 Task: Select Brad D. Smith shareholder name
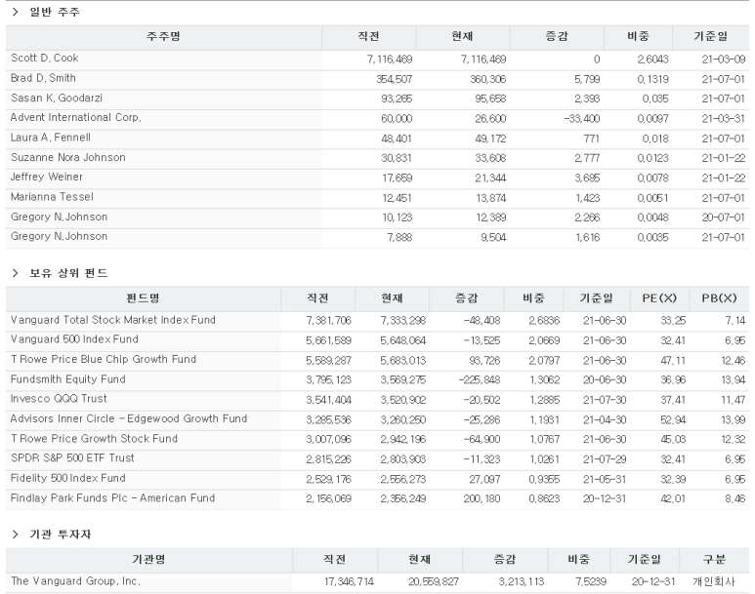pos(43,78)
